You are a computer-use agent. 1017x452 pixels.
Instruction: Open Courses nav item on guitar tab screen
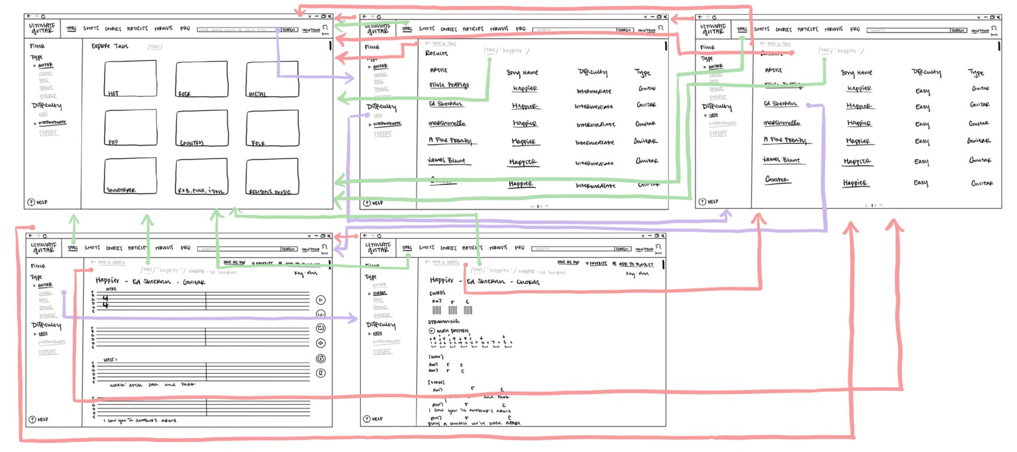pos(114,248)
